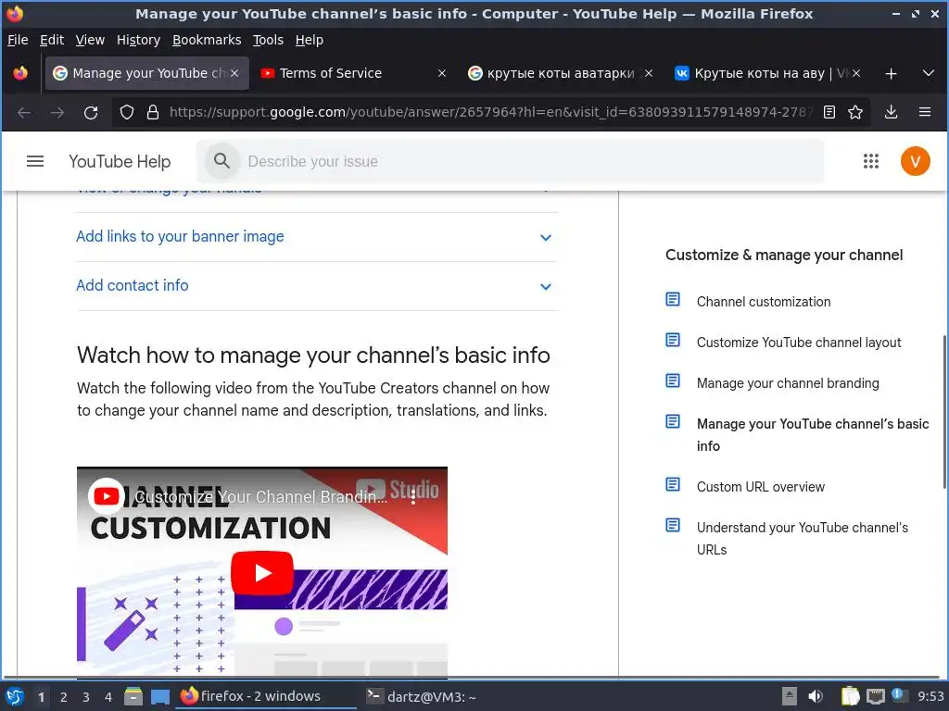Click the YouTube logo on video

[106, 496]
